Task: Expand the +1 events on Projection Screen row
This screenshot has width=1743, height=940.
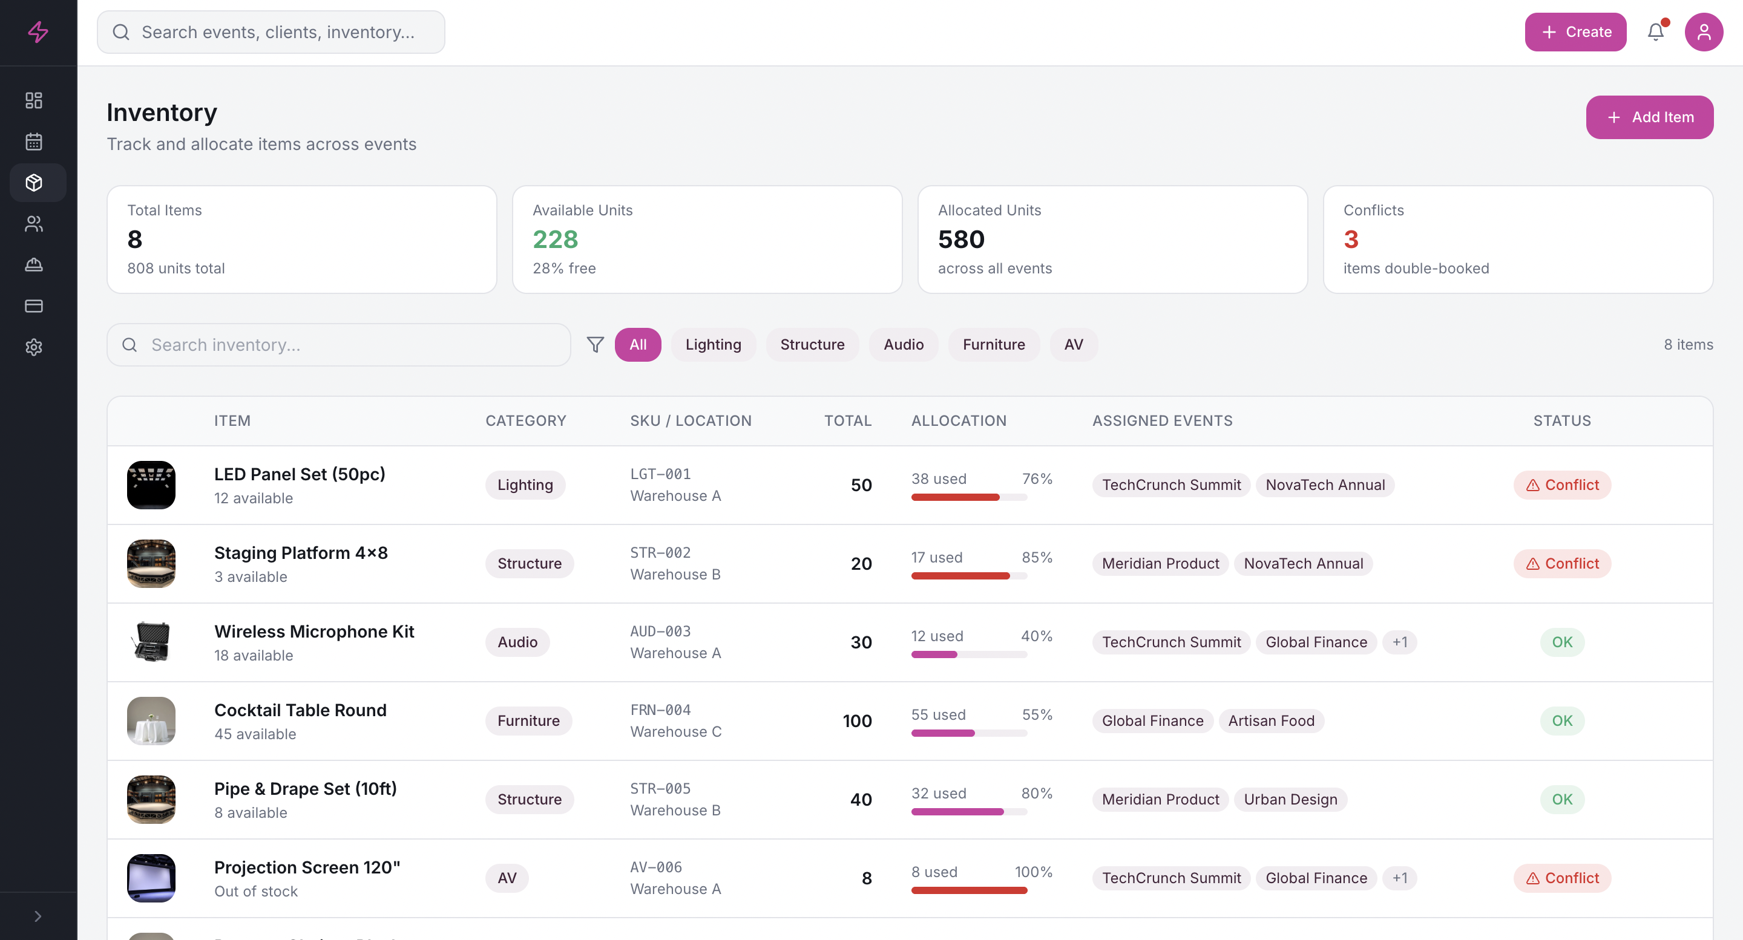Action: 1400,878
